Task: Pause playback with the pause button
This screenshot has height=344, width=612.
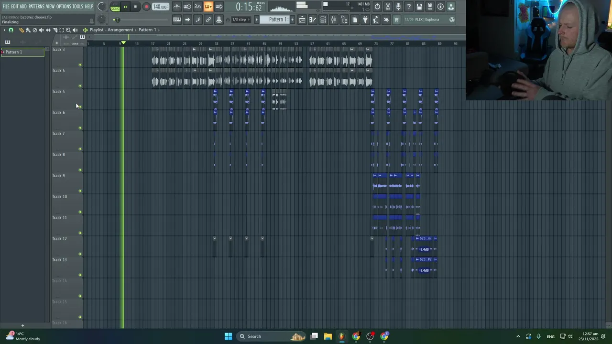Action: click(x=125, y=7)
